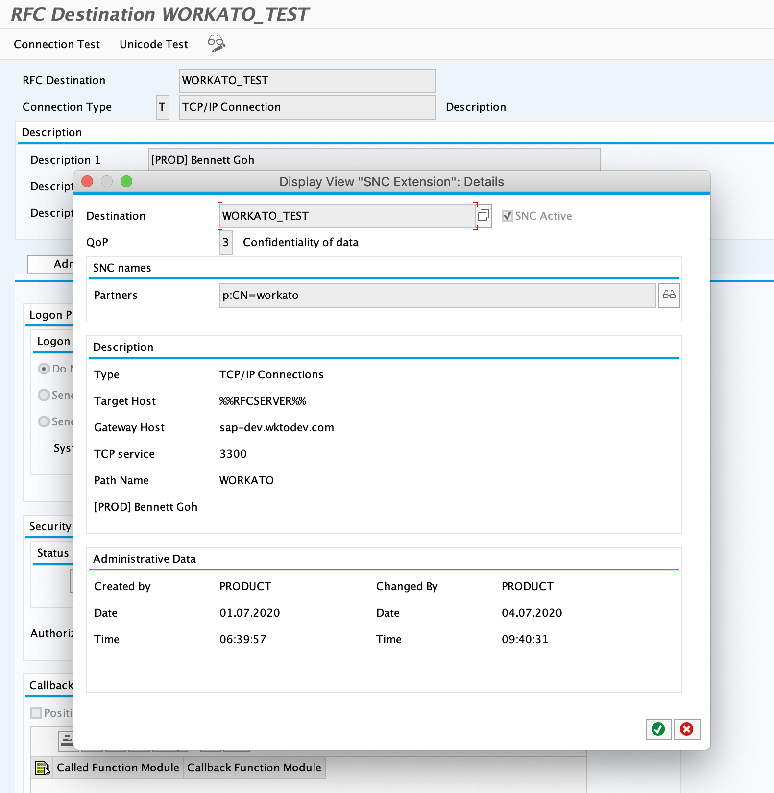The width and height of the screenshot is (774, 793).
Task: Click the Target Host value %%RFCSERVER%%
Action: click(263, 401)
